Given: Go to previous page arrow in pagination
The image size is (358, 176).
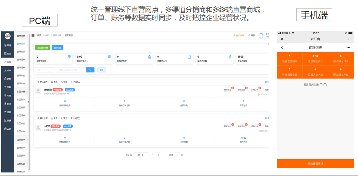Looking at the screenshot, I should 153,155.
